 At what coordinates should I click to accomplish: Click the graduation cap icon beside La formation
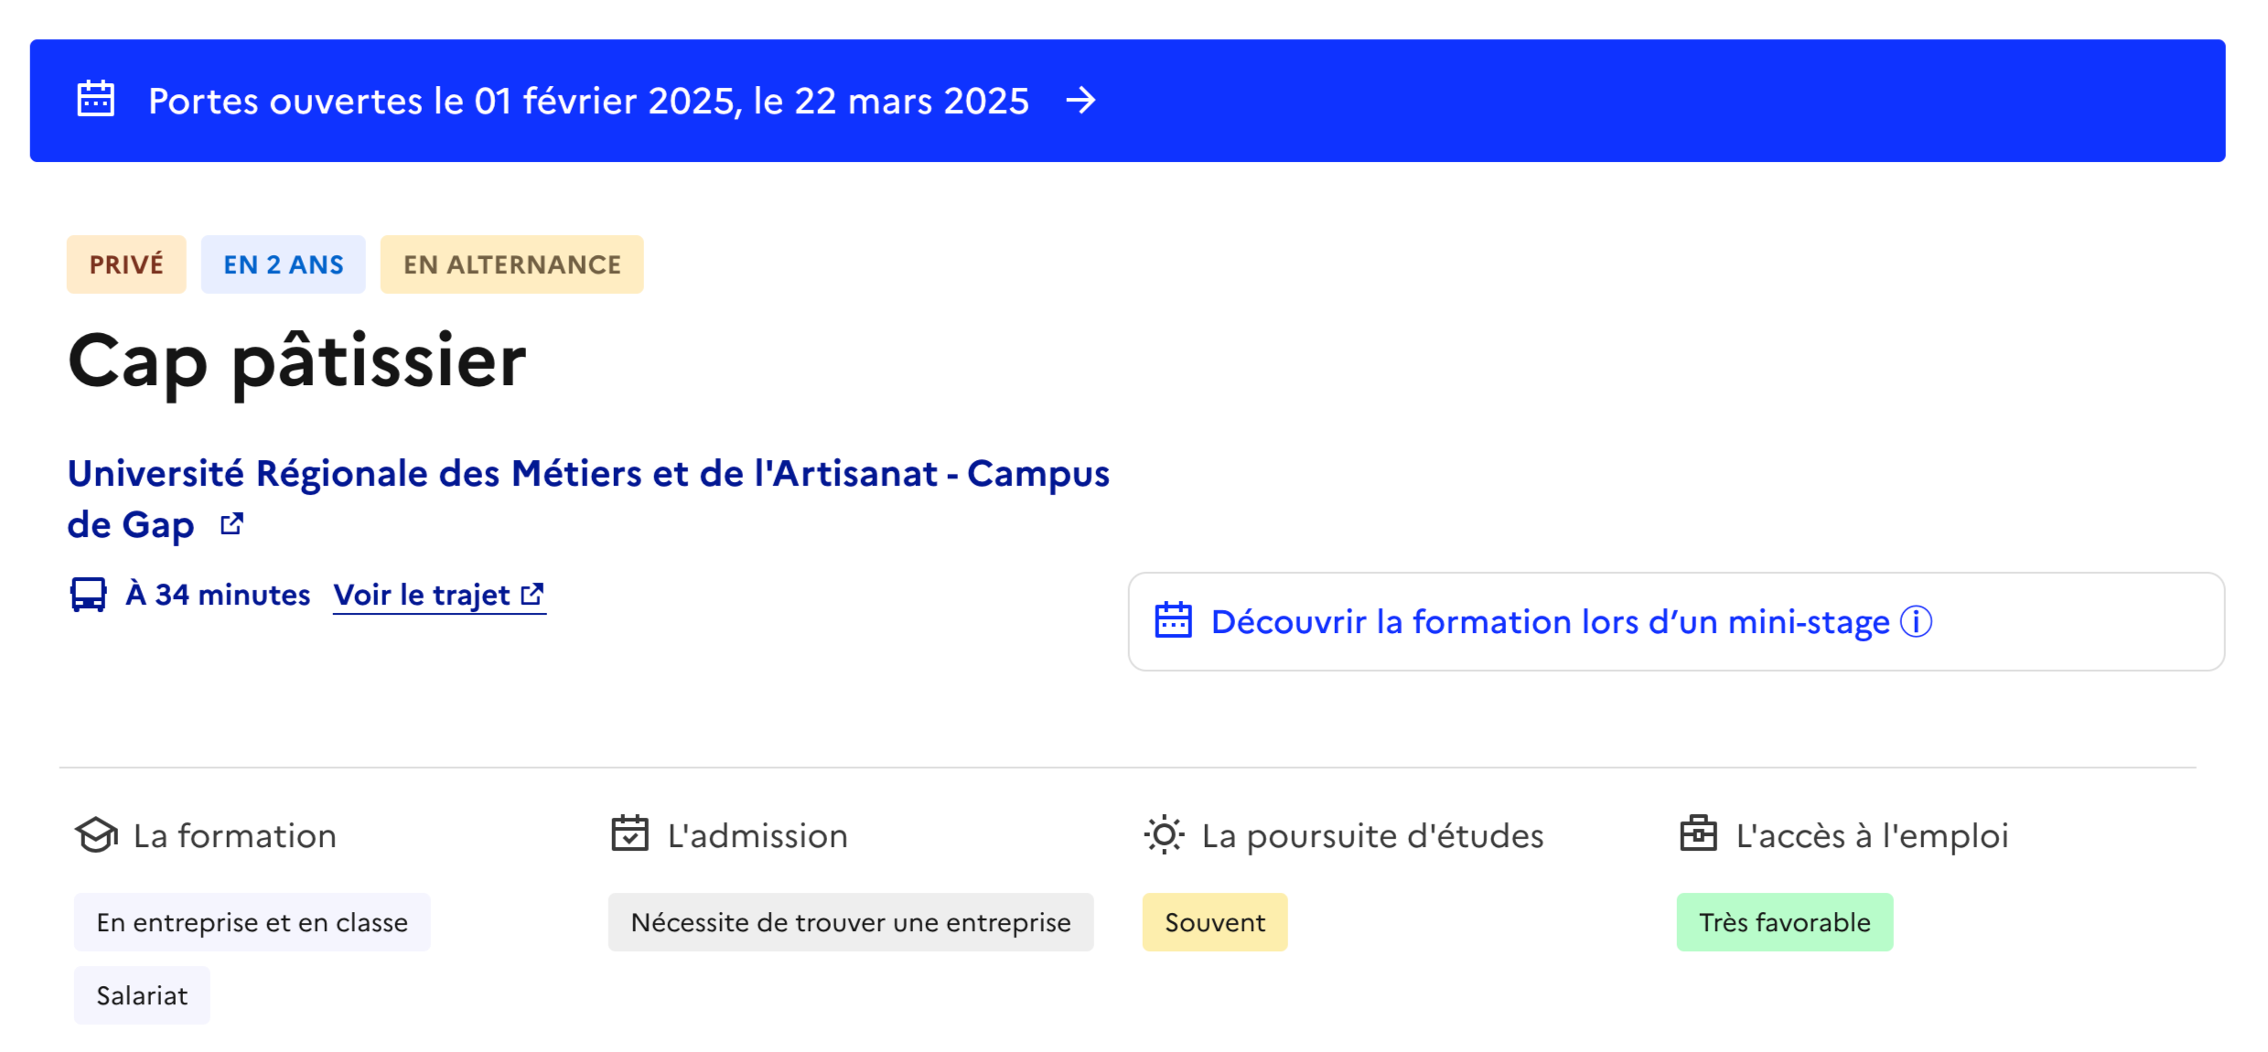click(x=96, y=834)
